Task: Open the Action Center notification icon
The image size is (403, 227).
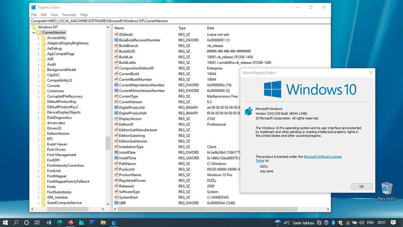Action: point(393,223)
